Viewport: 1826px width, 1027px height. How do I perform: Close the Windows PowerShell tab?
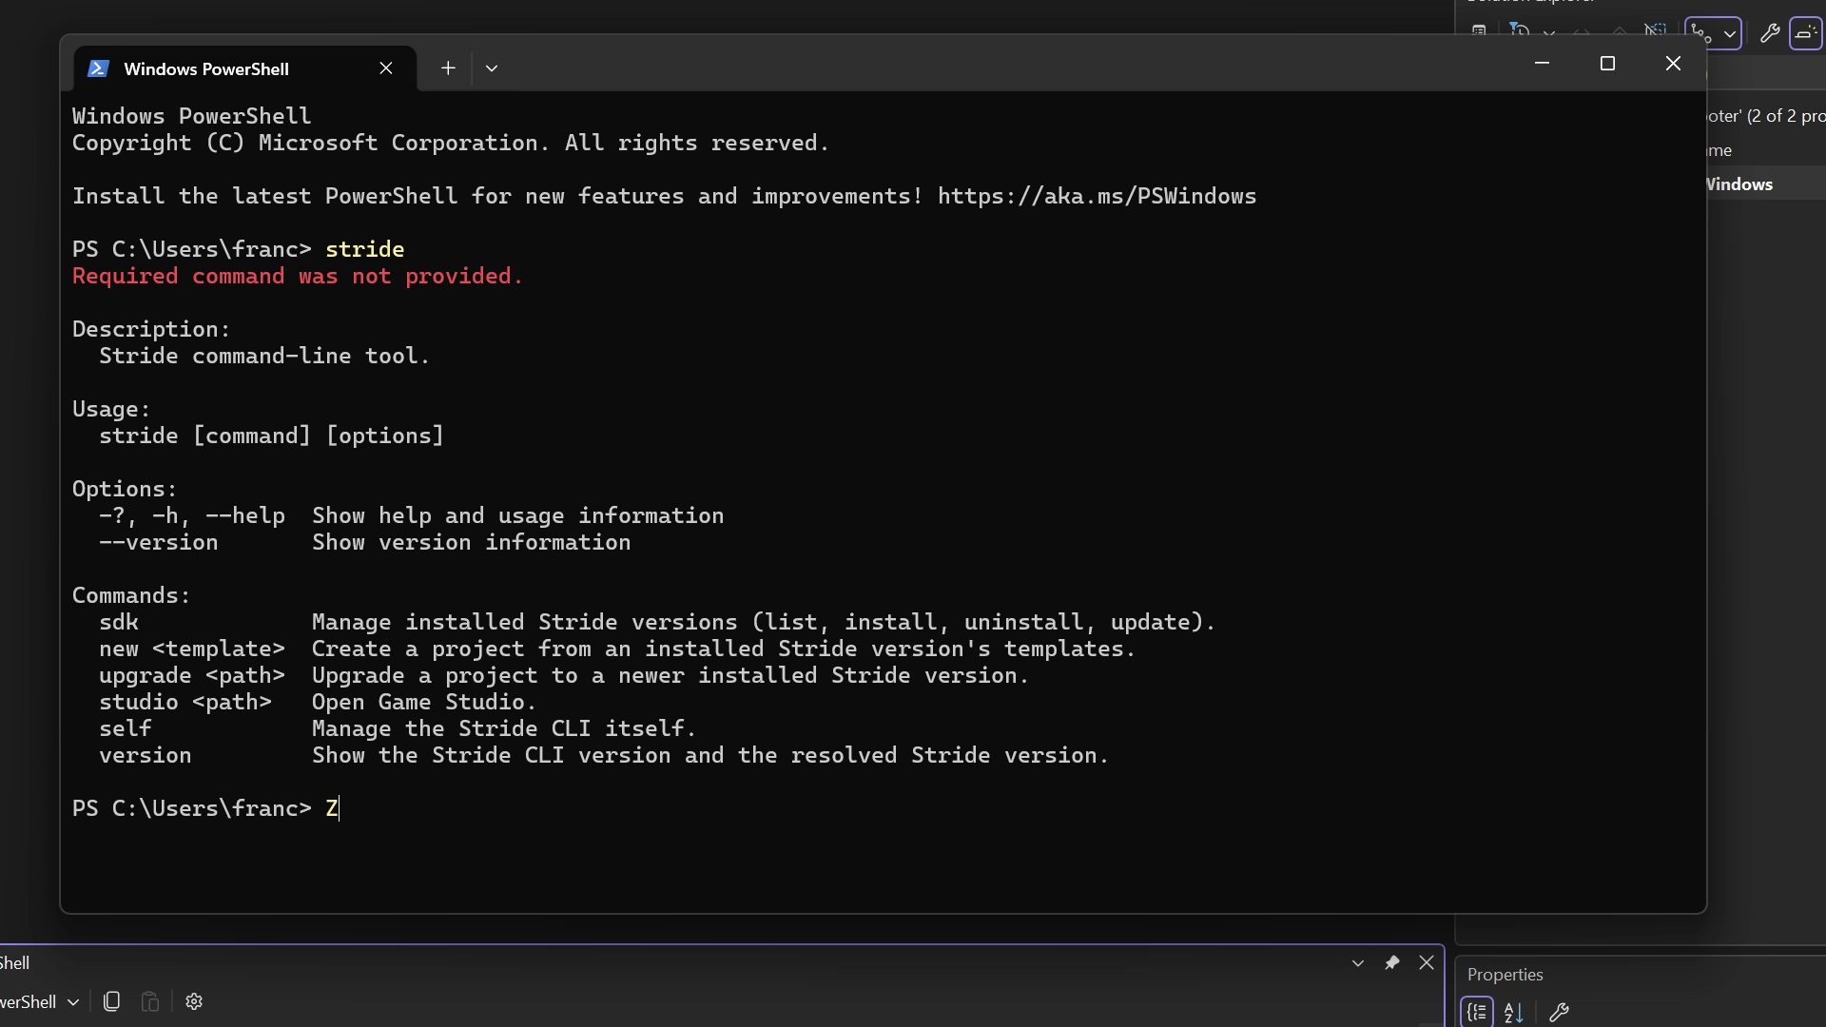[386, 68]
